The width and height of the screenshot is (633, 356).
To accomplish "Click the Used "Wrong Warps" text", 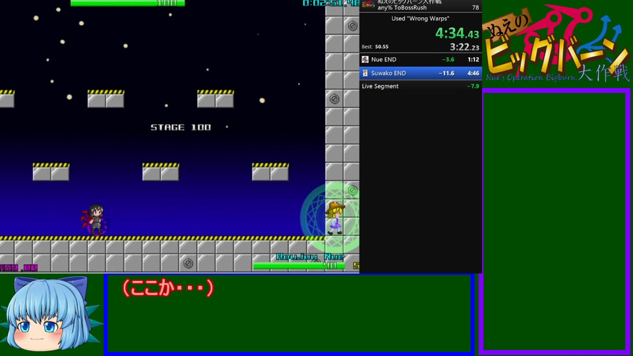I will 420,18.
